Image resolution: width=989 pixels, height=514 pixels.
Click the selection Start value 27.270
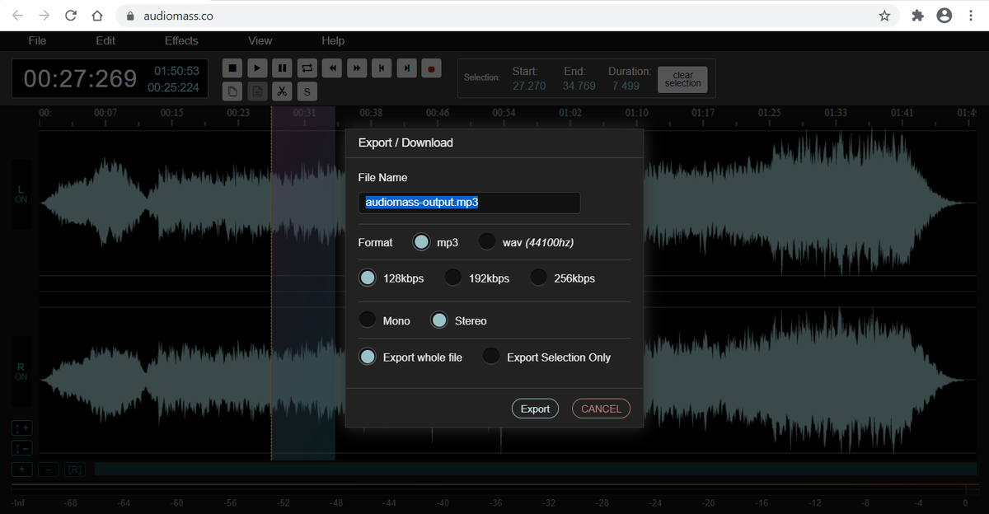click(529, 86)
